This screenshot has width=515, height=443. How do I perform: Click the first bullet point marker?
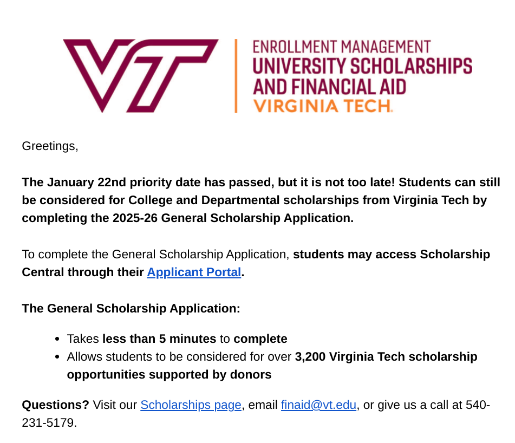click(x=57, y=339)
